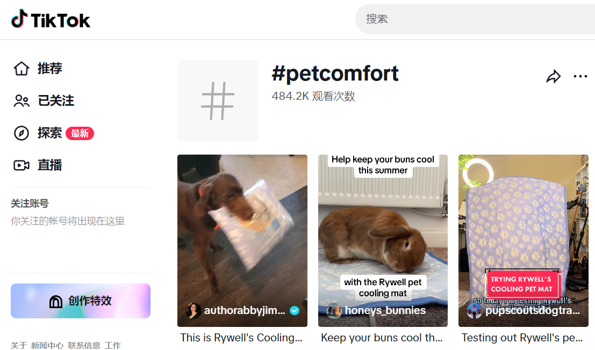Open the 关于 footer link
Viewport: 595px width, 350px height.
click(19, 345)
